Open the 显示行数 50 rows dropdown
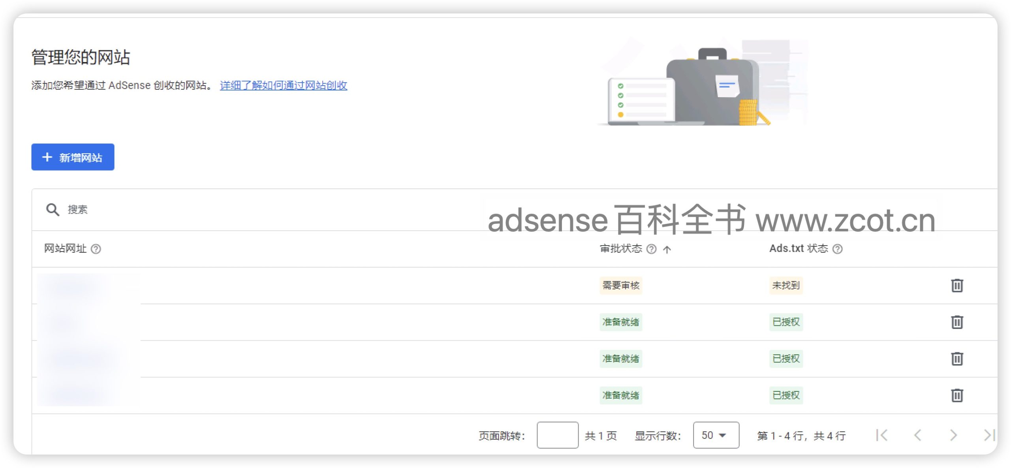The height and width of the screenshot is (468, 1011). pos(716,435)
